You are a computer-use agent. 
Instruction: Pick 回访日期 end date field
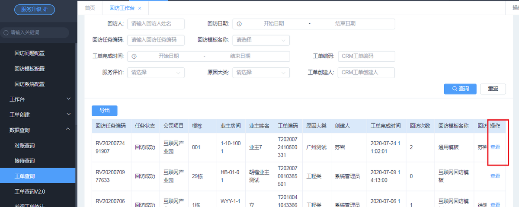[x=345, y=24]
